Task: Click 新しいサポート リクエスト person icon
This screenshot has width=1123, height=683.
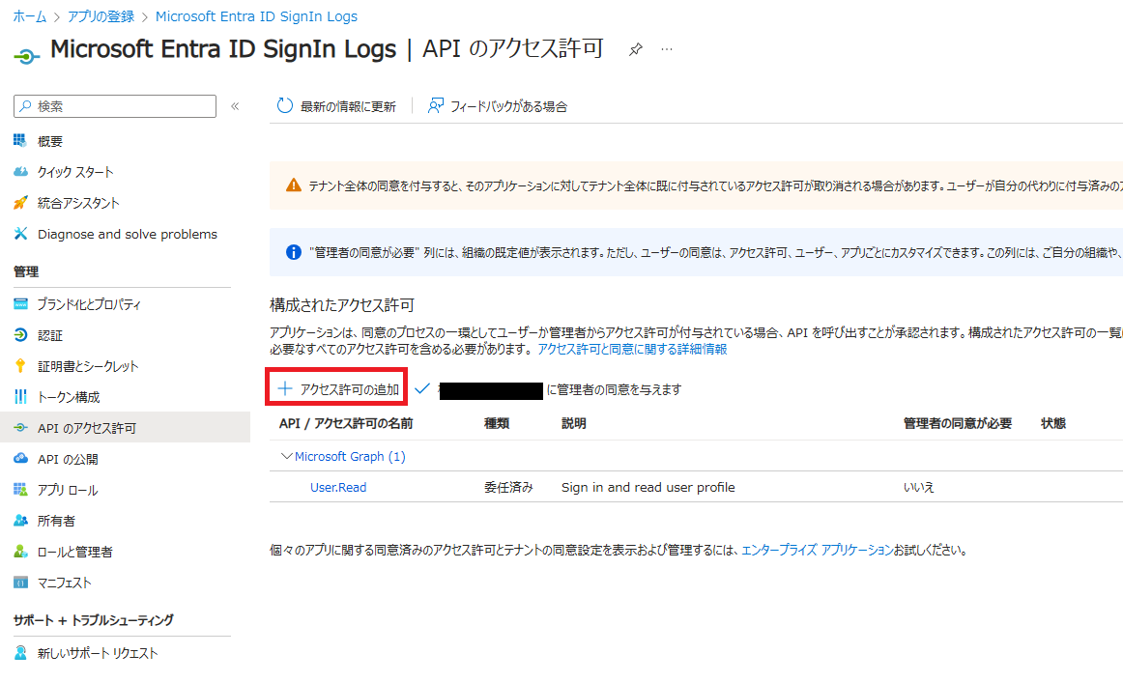Action: (20, 652)
